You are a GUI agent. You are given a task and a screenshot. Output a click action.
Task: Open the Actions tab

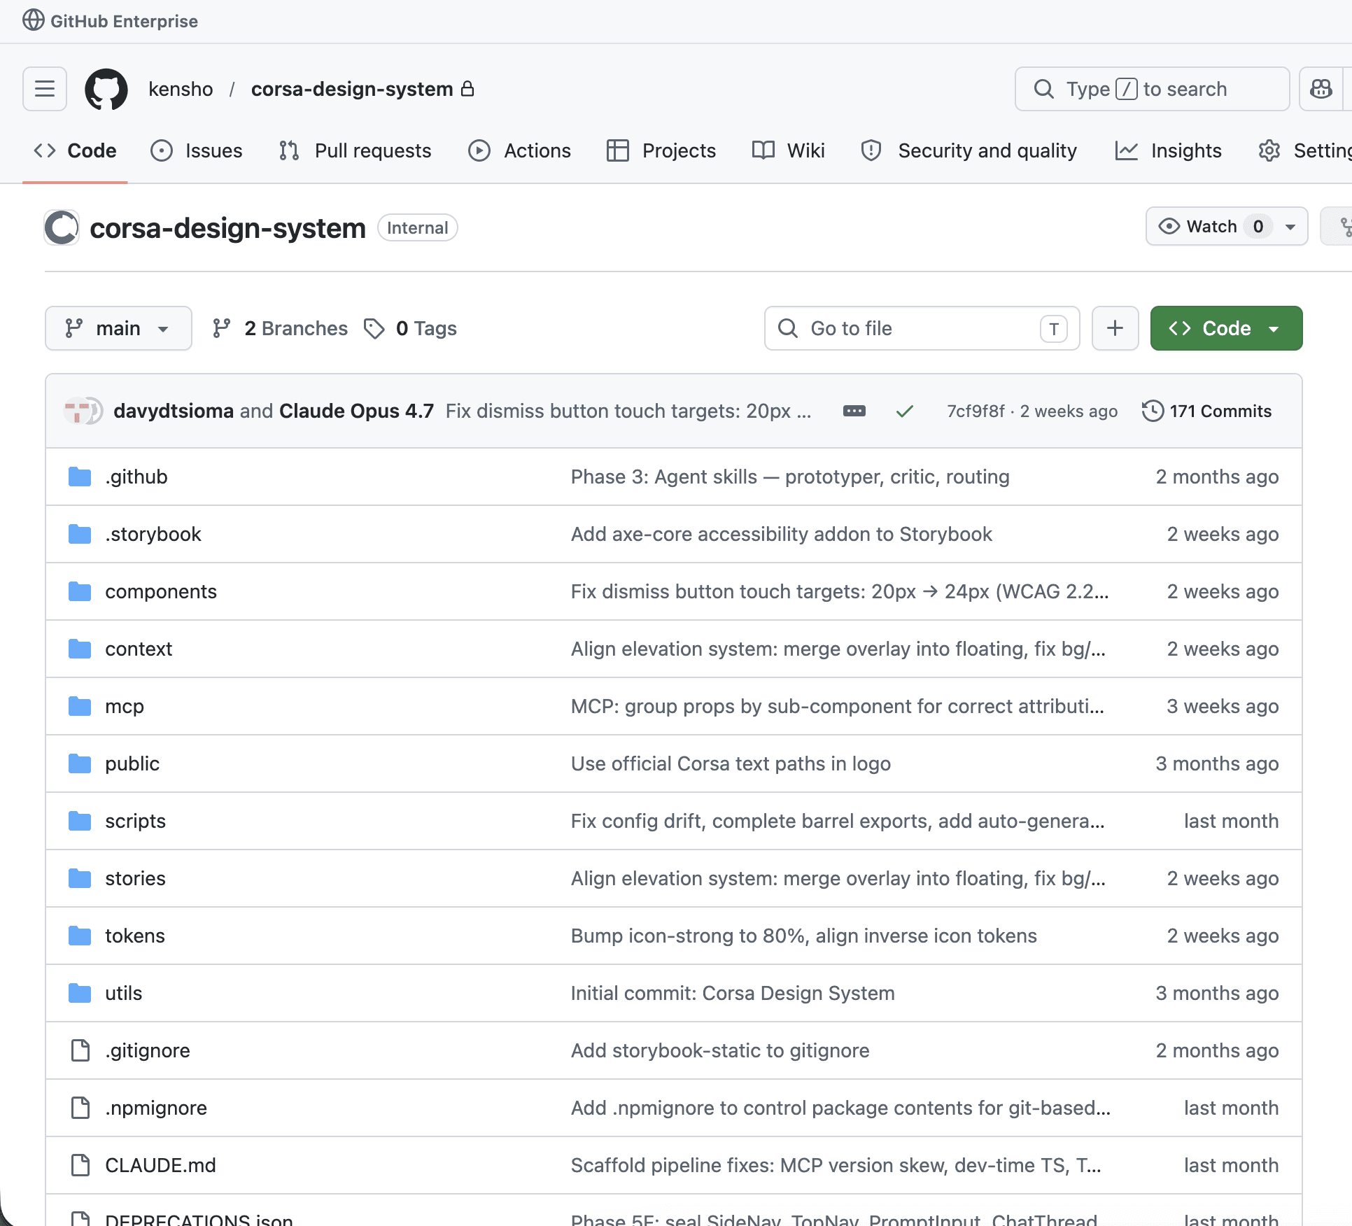(520, 150)
